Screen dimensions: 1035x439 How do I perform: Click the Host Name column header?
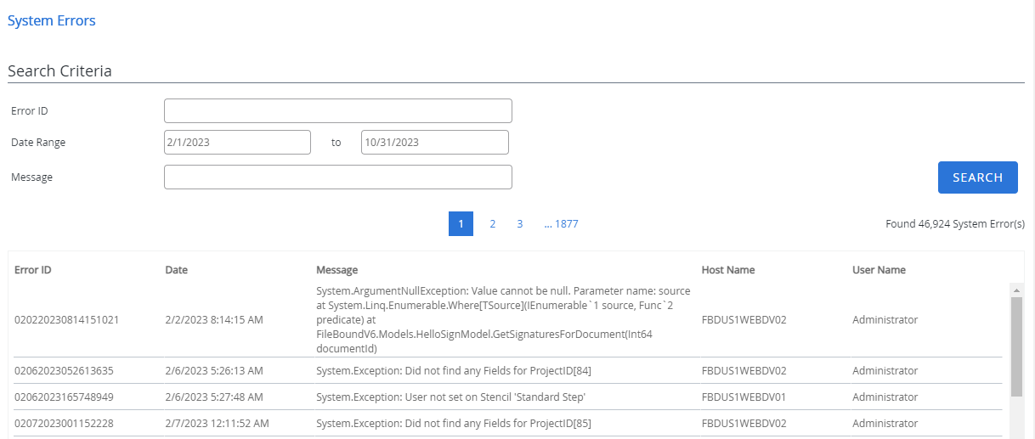click(x=727, y=270)
